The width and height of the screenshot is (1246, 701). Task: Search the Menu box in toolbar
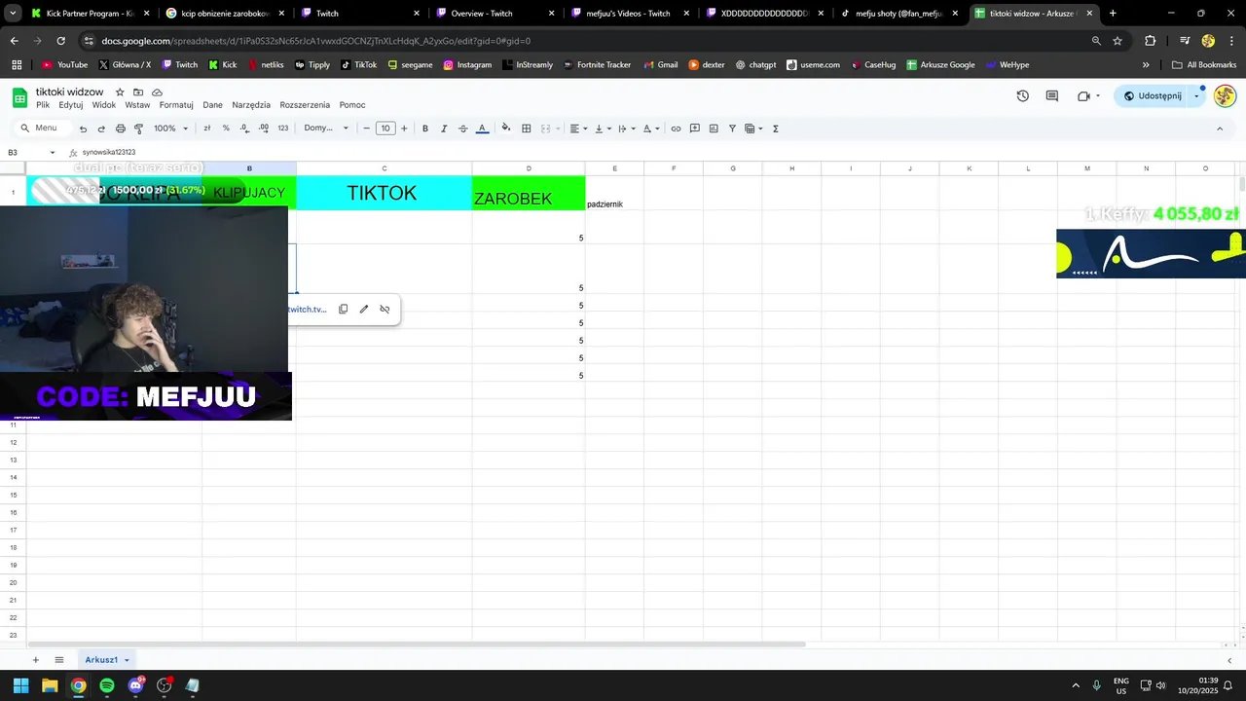click(44, 129)
